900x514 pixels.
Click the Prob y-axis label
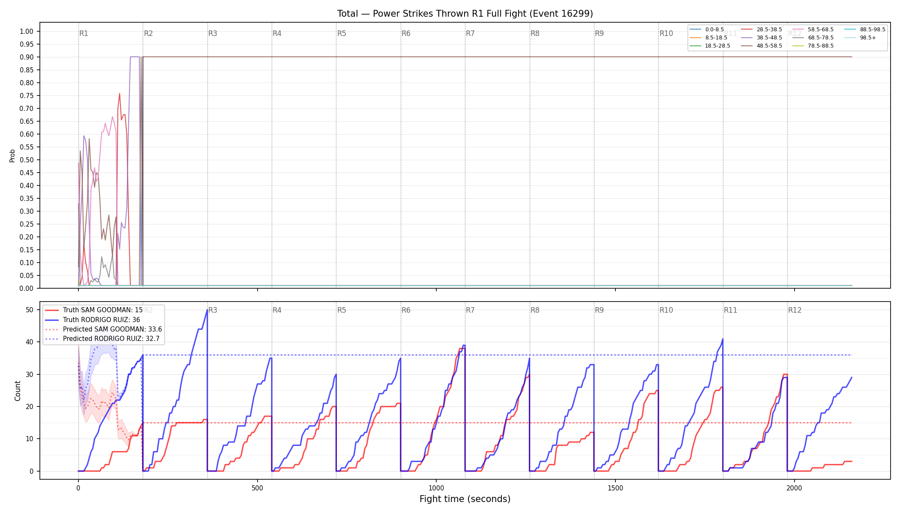12,155
